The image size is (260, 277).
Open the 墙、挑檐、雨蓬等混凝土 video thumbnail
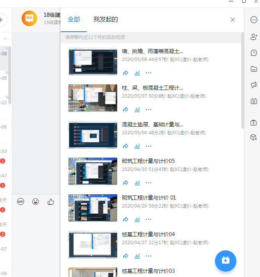point(93,61)
